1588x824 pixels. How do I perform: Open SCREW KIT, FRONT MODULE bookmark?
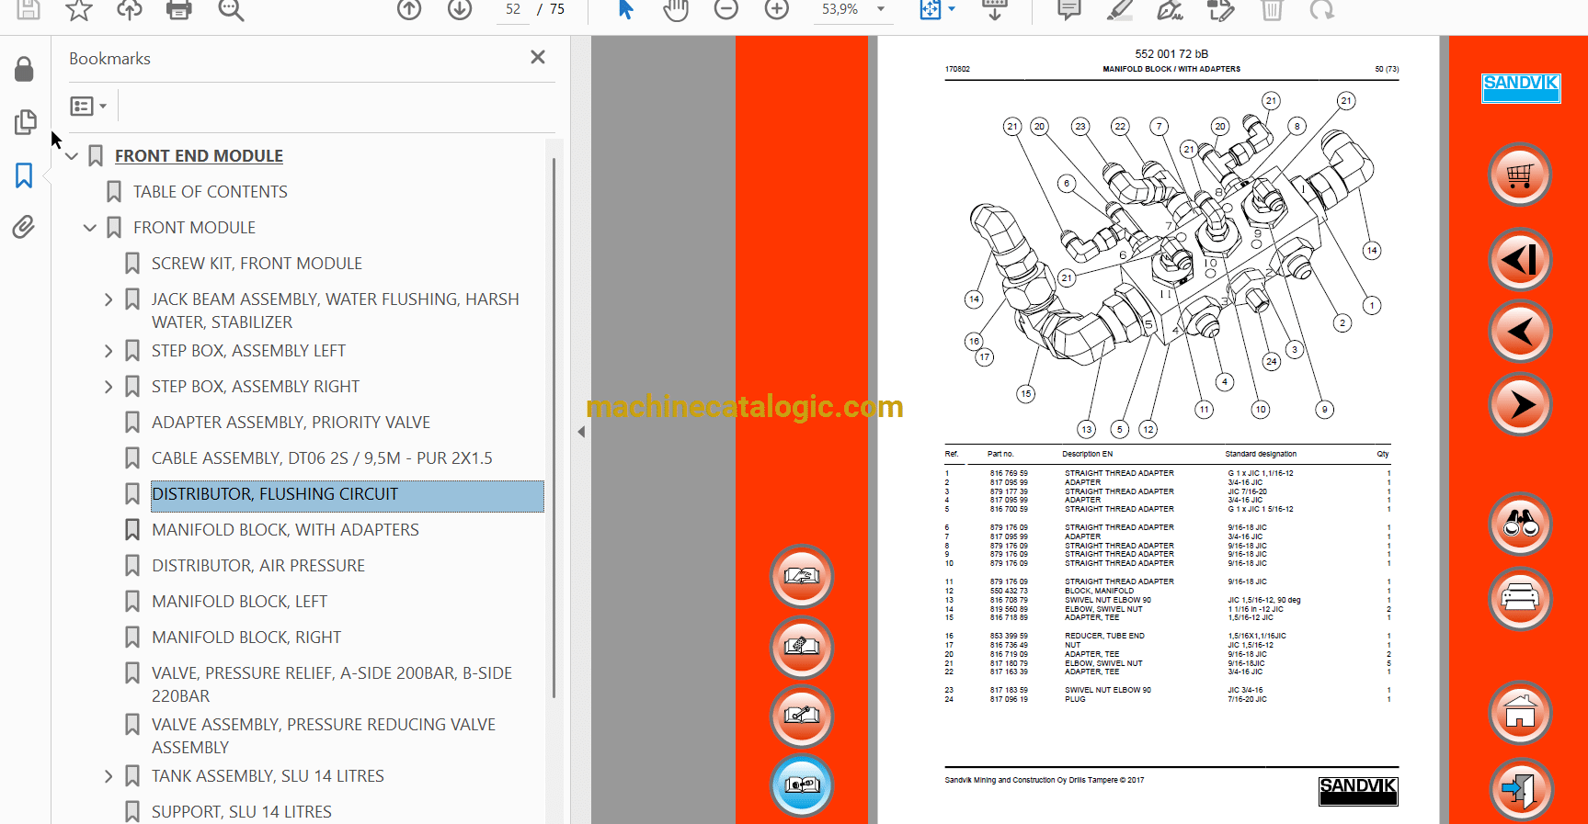pos(257,264)
